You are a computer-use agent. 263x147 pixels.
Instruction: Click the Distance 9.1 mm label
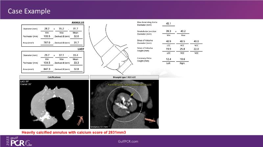tap(100, 126)
